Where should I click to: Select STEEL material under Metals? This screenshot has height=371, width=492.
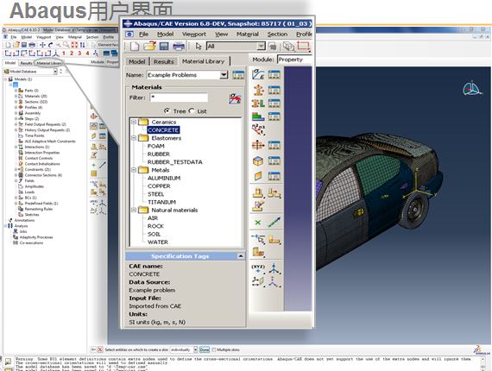click(155, 194)
